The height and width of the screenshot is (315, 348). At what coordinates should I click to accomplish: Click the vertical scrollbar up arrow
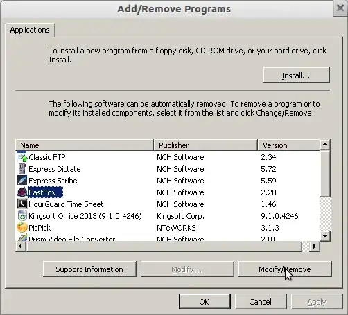pos(325,145)
